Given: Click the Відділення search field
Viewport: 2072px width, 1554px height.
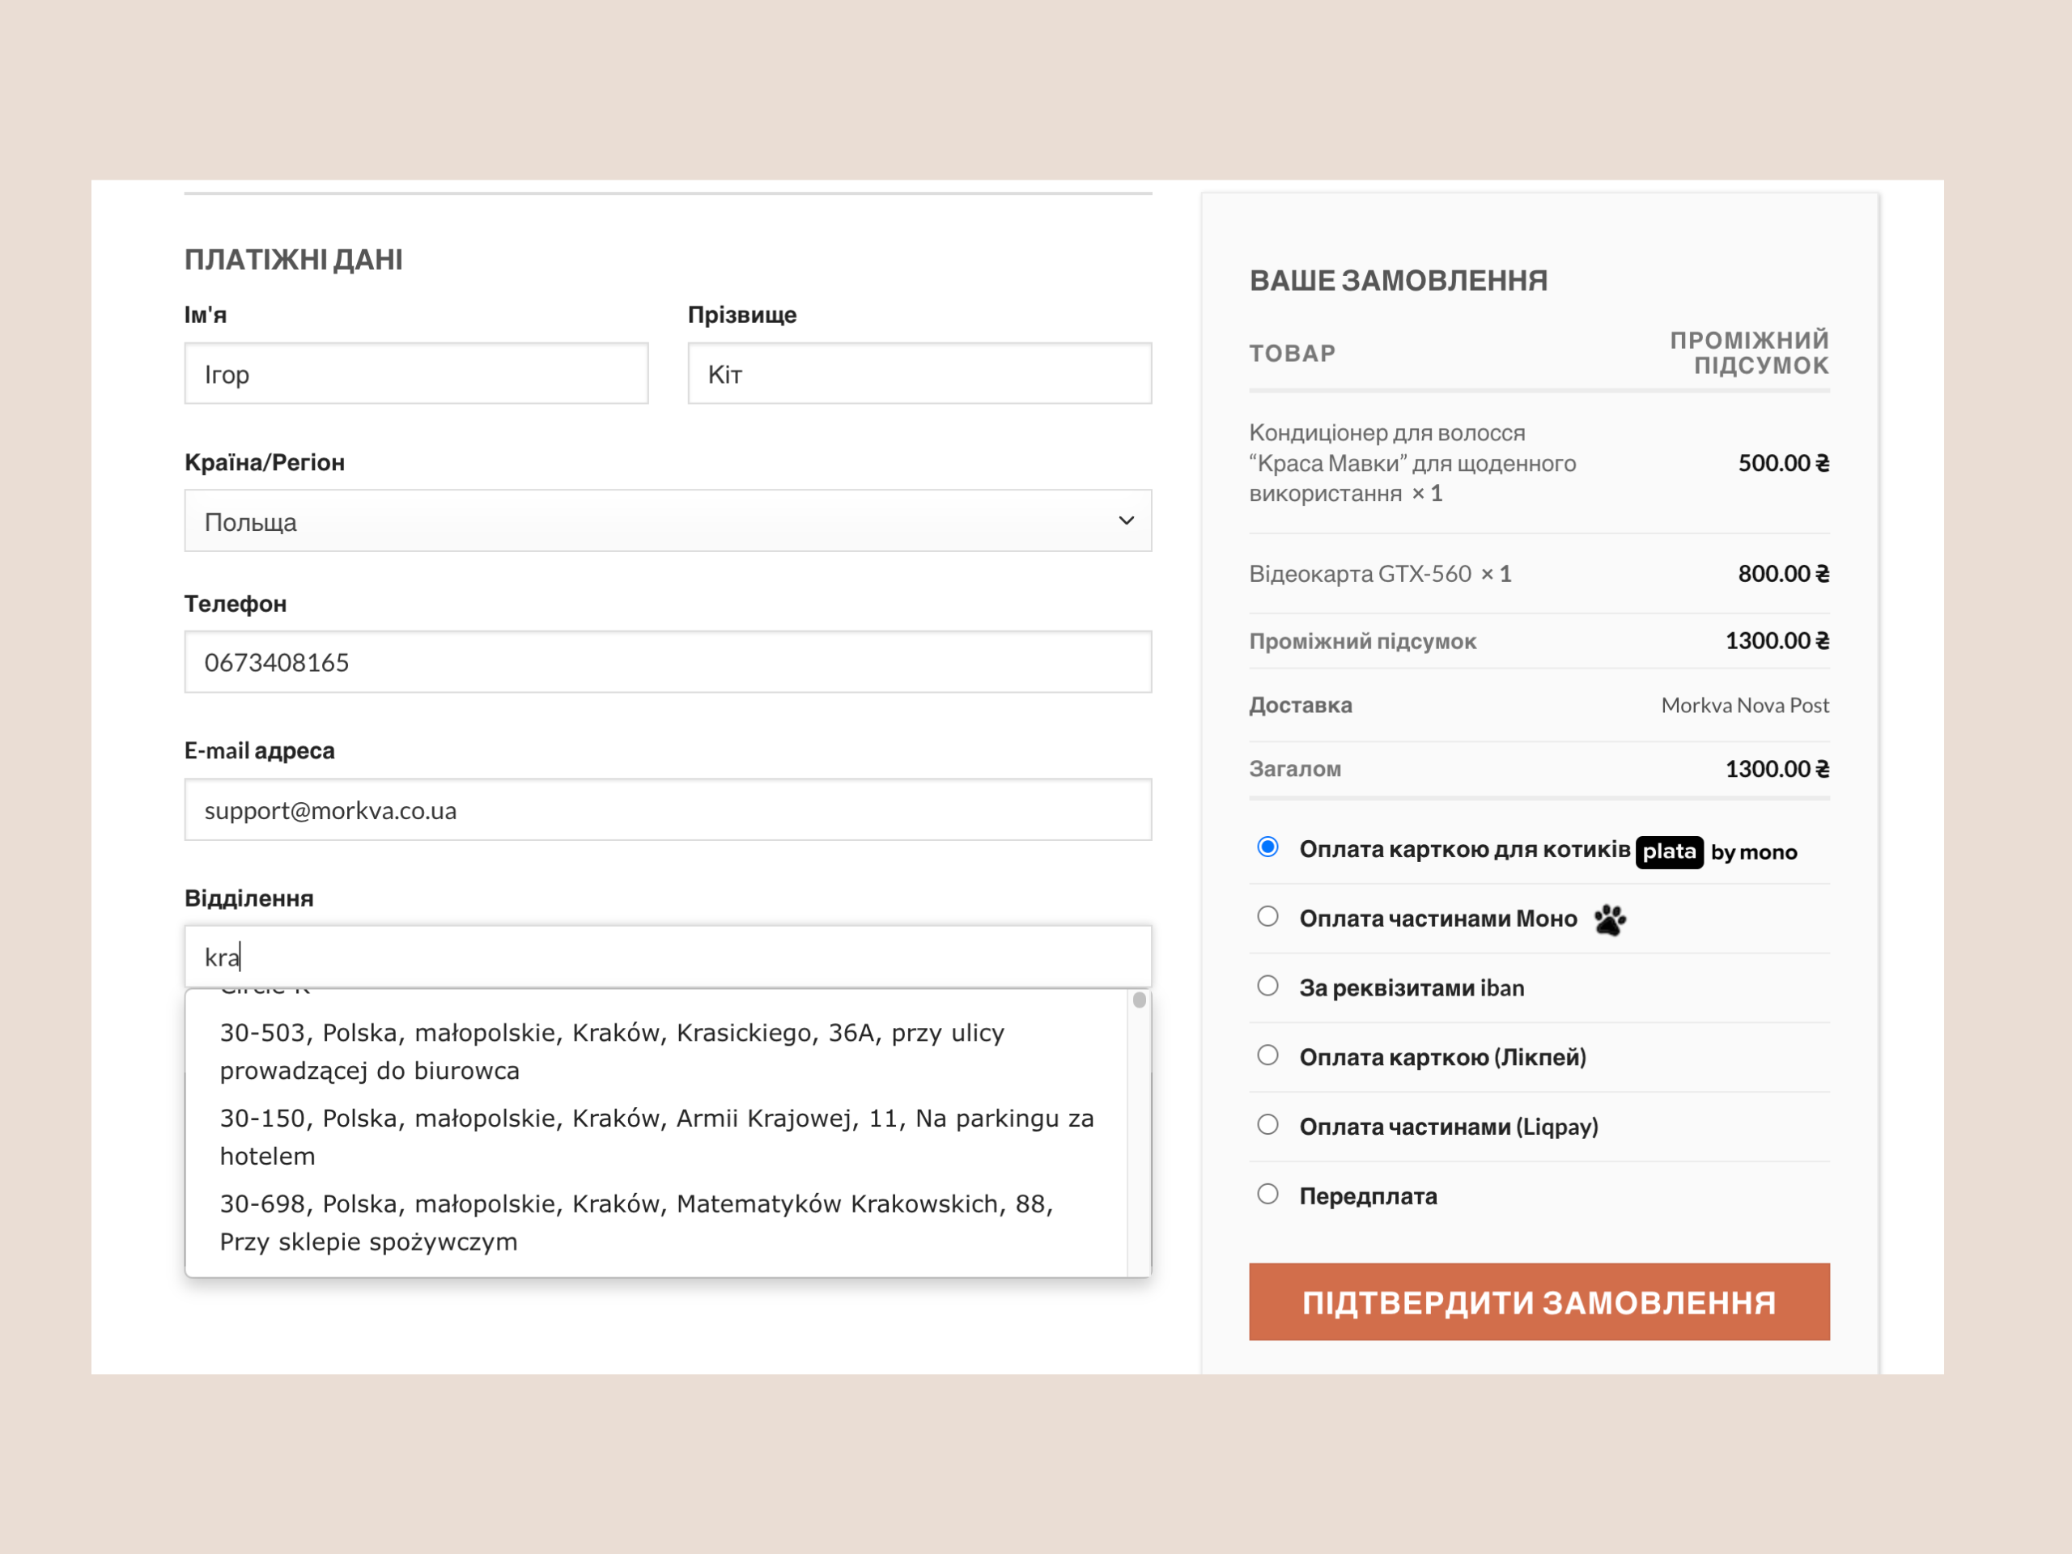Looking at the screenshot, I should [x=667, y=957].
